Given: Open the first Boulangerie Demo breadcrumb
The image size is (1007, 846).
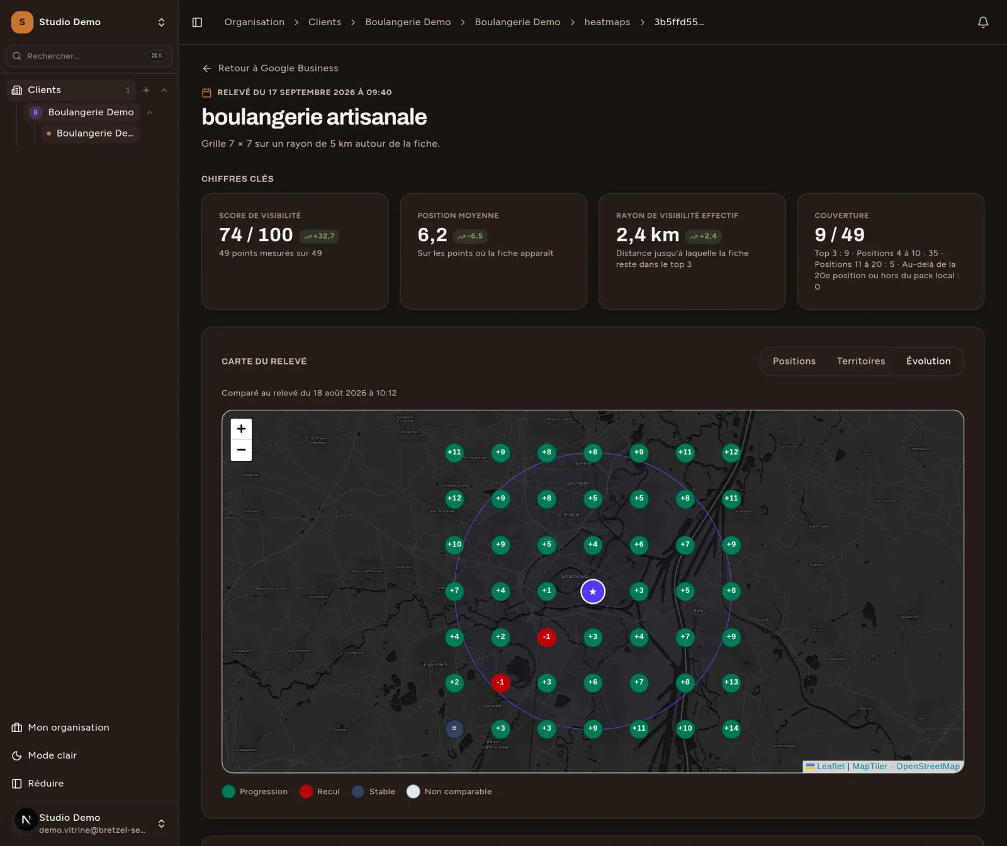Looking at the screenshot, I should pyautogui.click(x=408, y=22).
